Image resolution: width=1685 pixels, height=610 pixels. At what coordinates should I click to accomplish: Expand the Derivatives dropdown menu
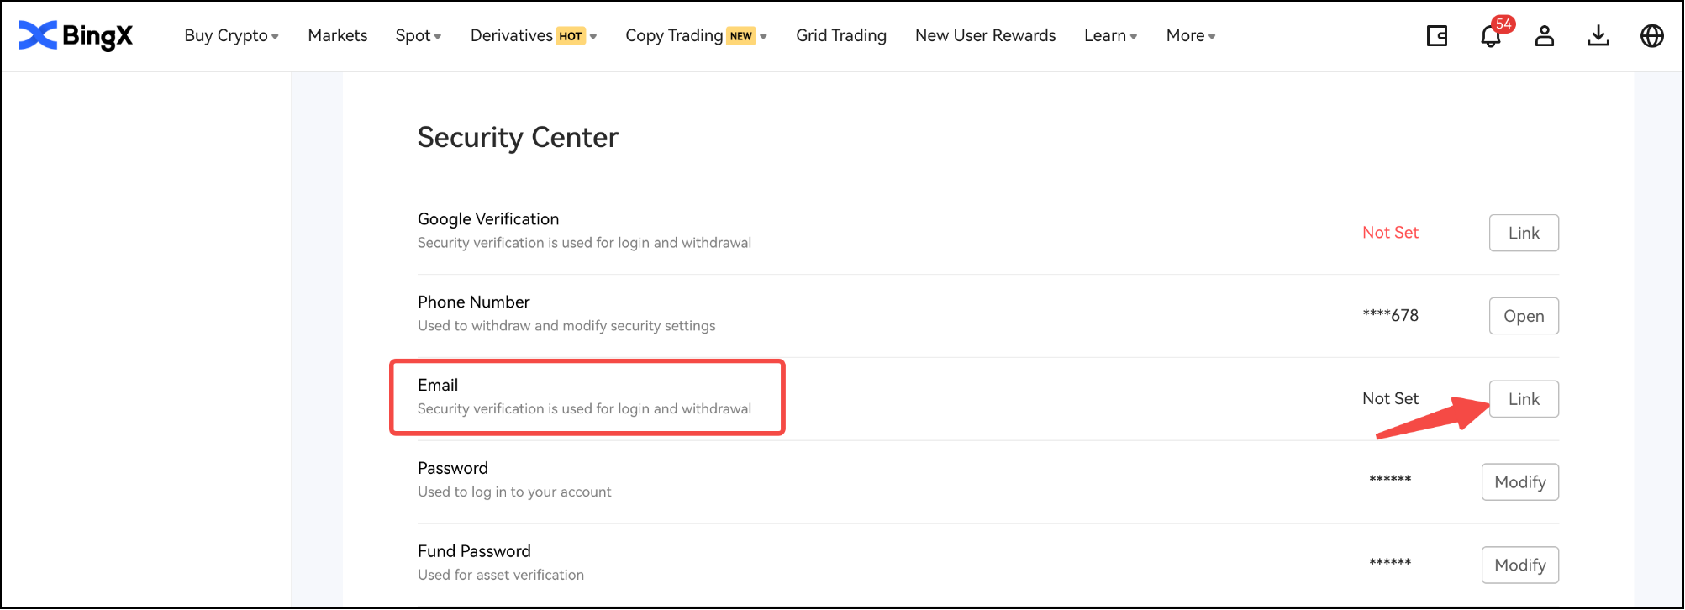(533, 36)
